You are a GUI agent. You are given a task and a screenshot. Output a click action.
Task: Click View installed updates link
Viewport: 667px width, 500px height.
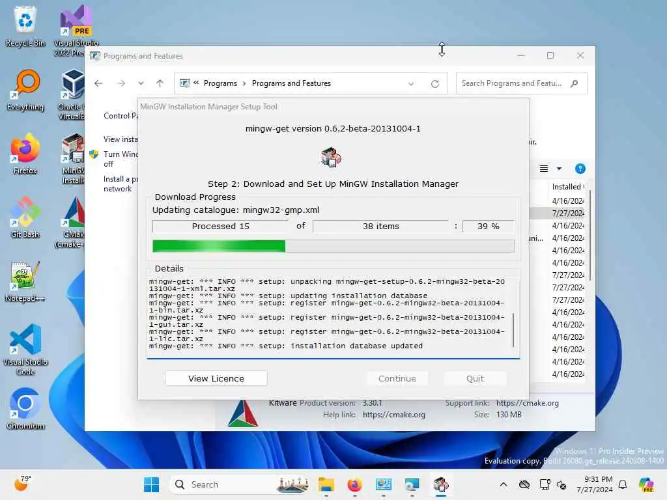(121, 139)
